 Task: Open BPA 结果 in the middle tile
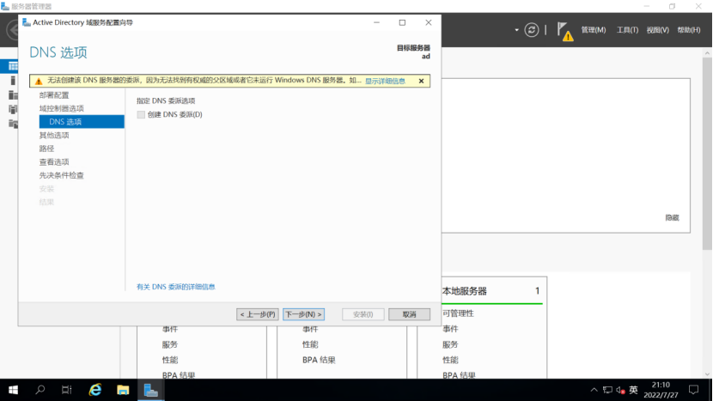coord(319,360)
